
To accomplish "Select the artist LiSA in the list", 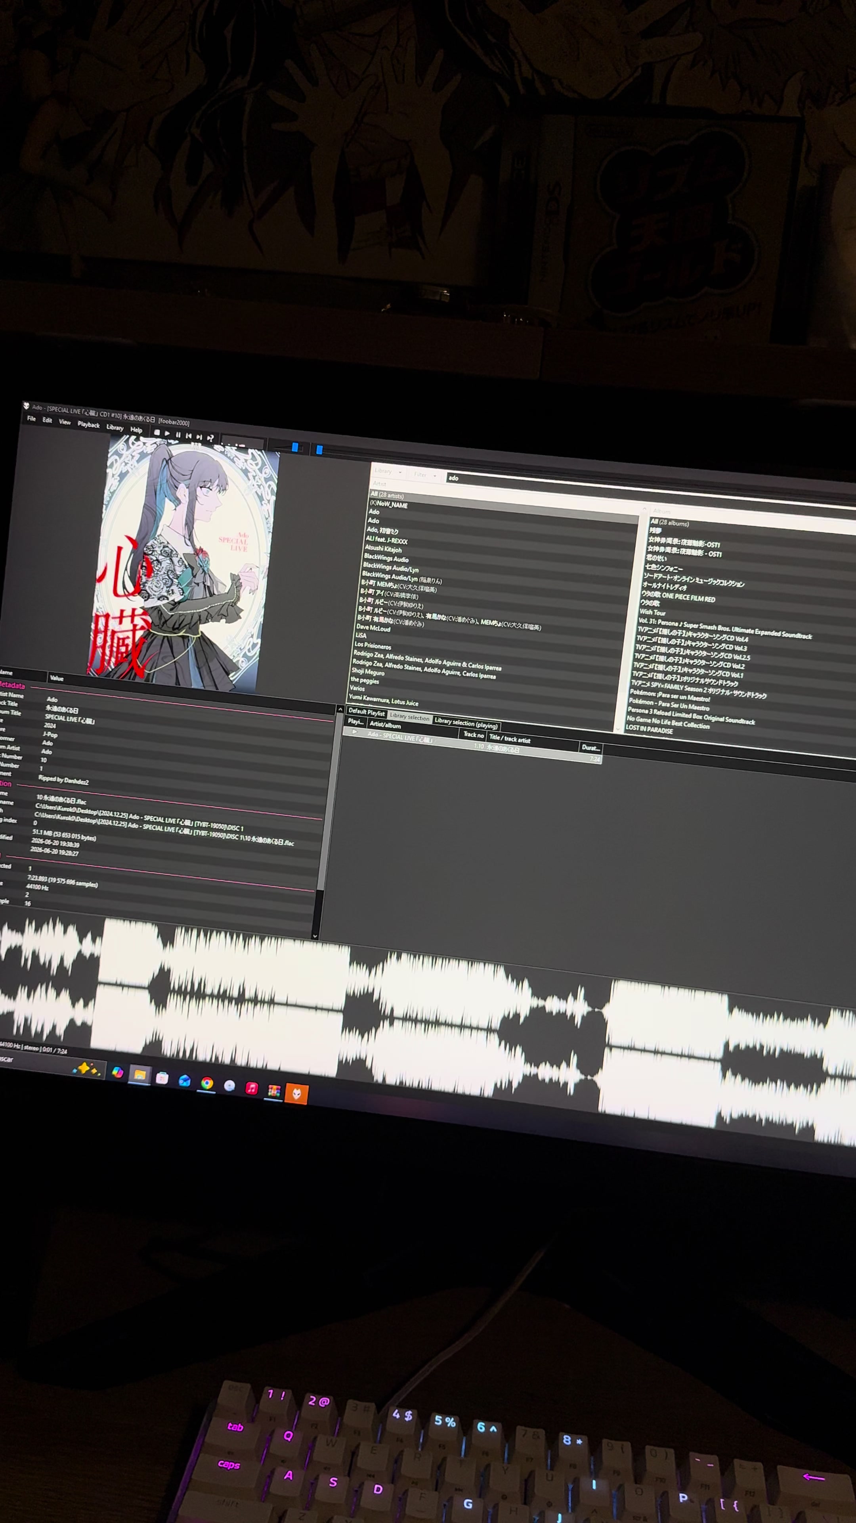I will click(x=361, y=635).
